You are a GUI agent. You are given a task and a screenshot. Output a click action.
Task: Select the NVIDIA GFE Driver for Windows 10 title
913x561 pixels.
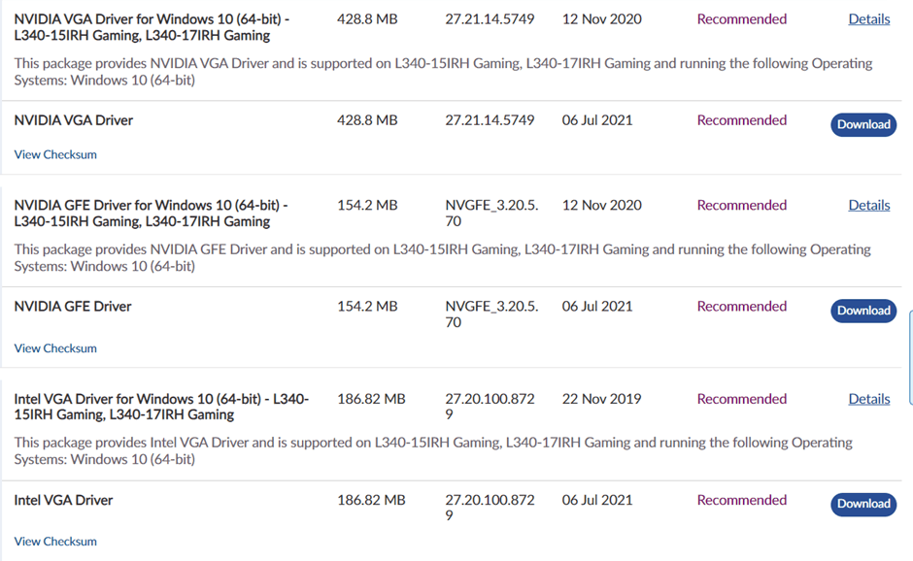coord(151,214)
